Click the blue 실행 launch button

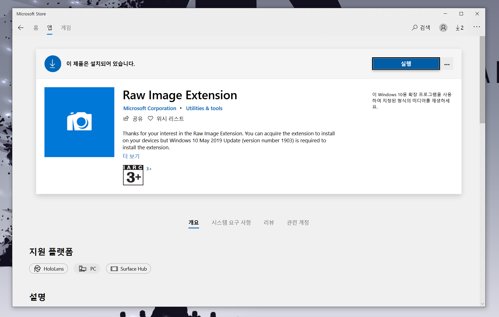point(406,64)
